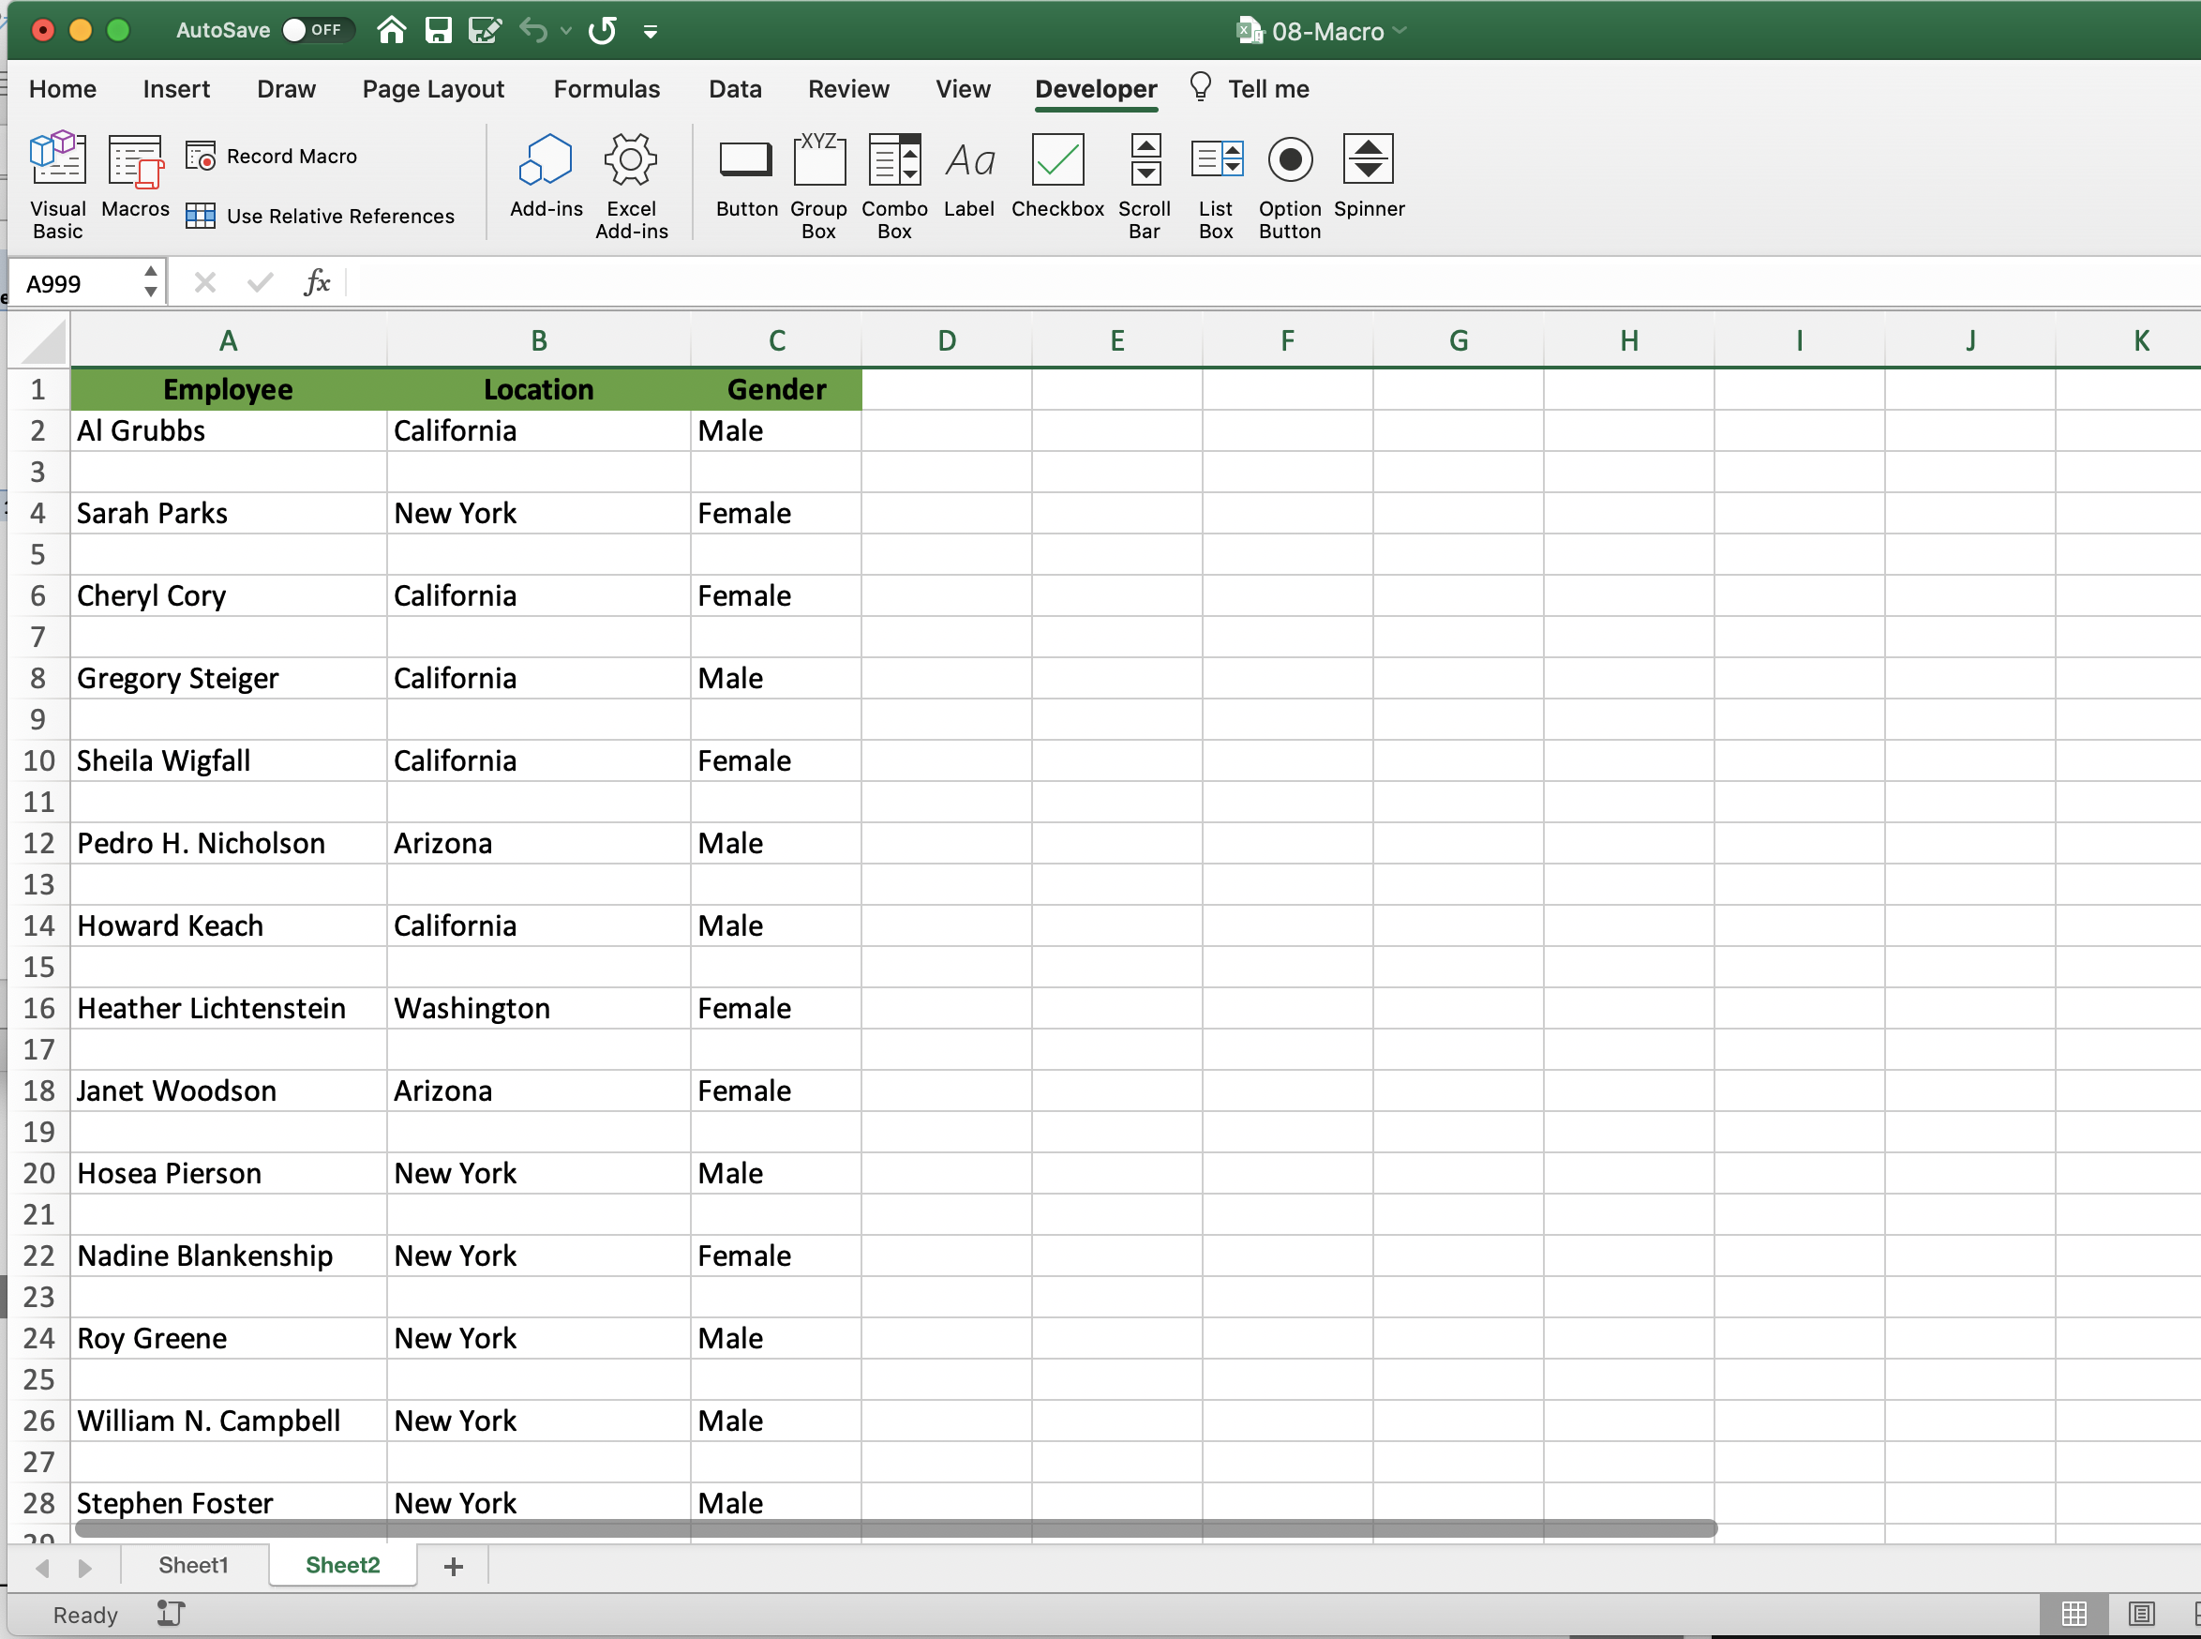Open the Name Box dropdown arrows

point(151,282)
